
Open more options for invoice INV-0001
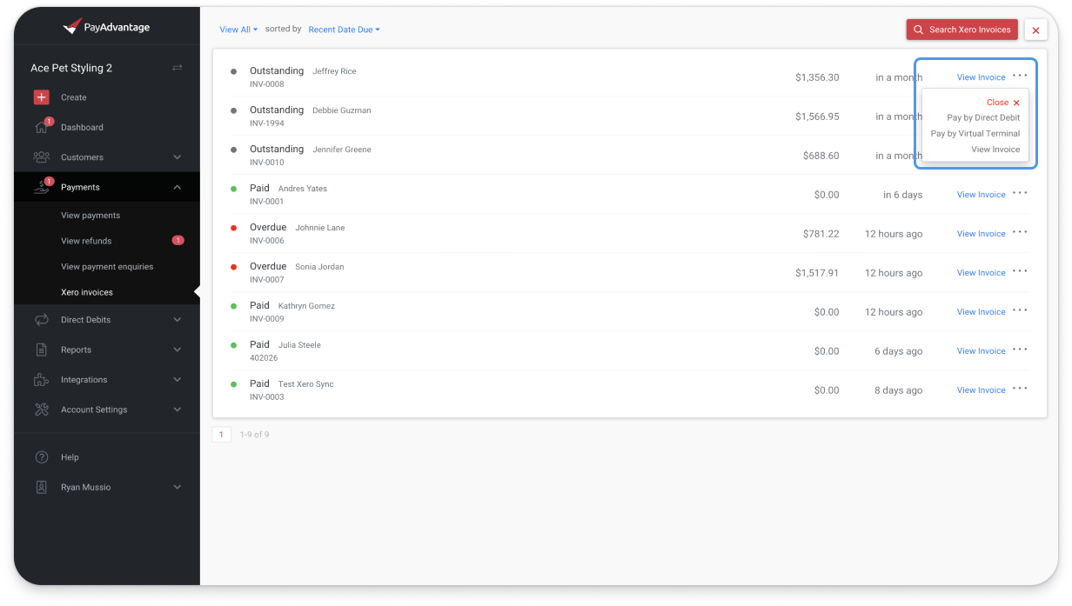1020,193
